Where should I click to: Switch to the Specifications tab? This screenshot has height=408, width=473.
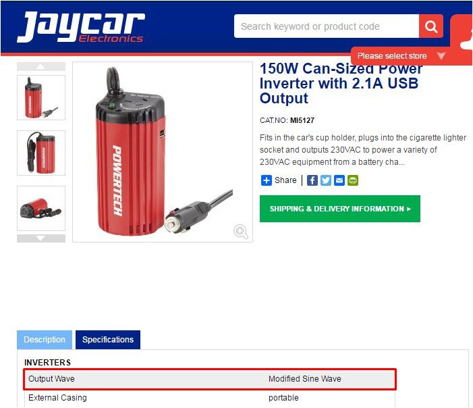(x=108, y=340)
